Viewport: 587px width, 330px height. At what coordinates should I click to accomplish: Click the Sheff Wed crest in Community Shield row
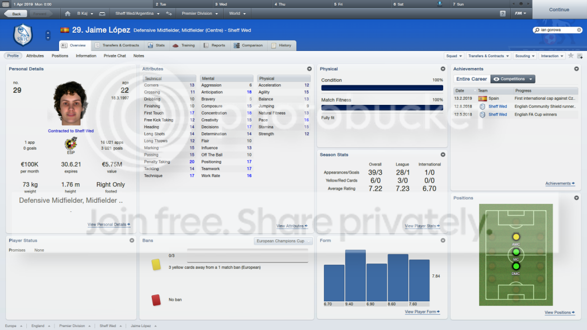(483, 107)
